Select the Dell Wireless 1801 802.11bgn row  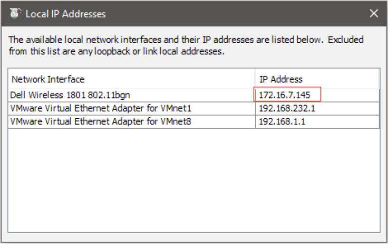click(70, 95)
